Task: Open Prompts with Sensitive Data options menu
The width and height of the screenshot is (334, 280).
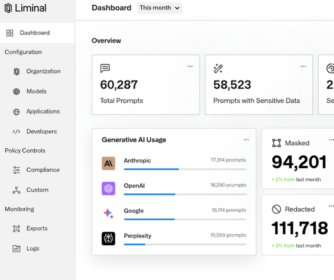Action: (303, 66)
